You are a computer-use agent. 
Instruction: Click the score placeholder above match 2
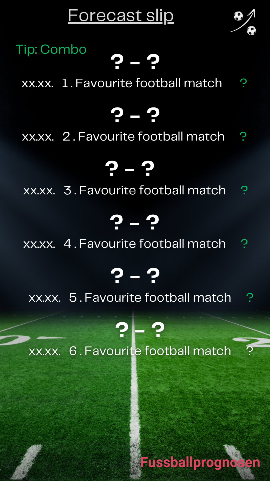coord(135,115)
